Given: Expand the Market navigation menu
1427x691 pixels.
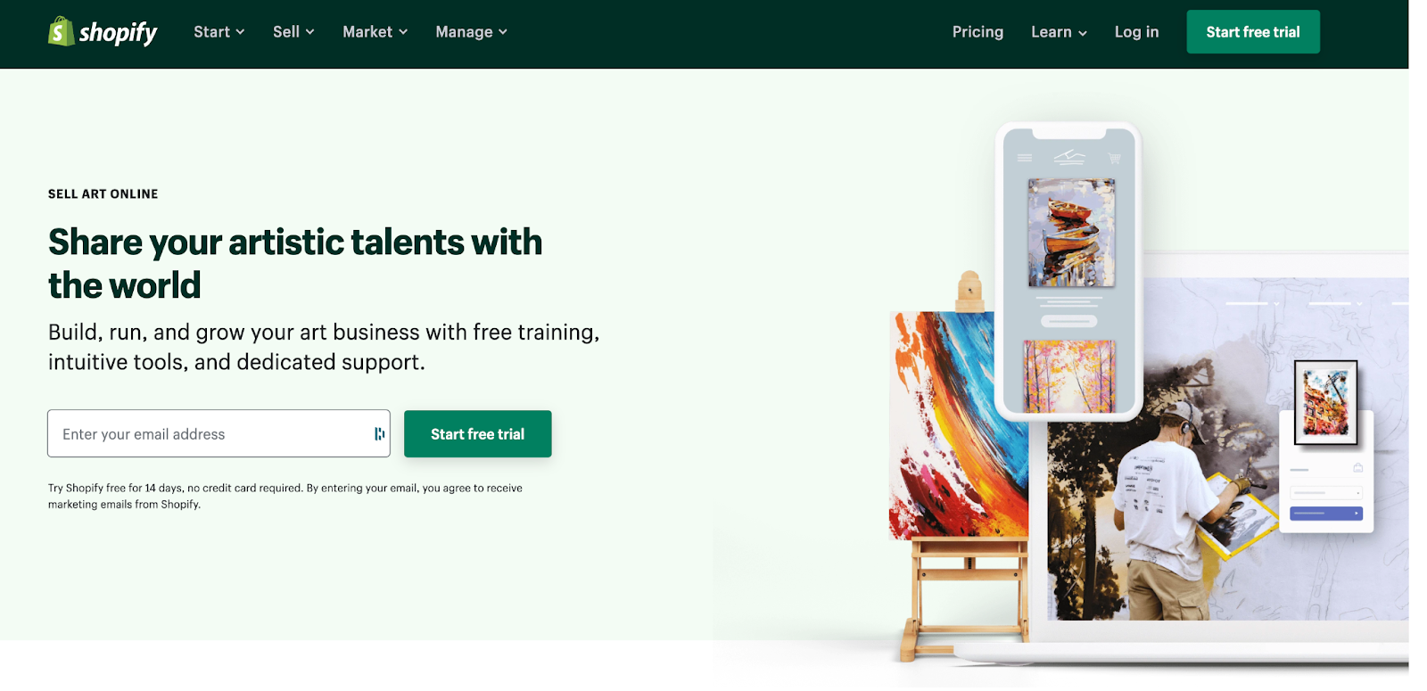Looking at the screenshot, I should pos(375,32).
